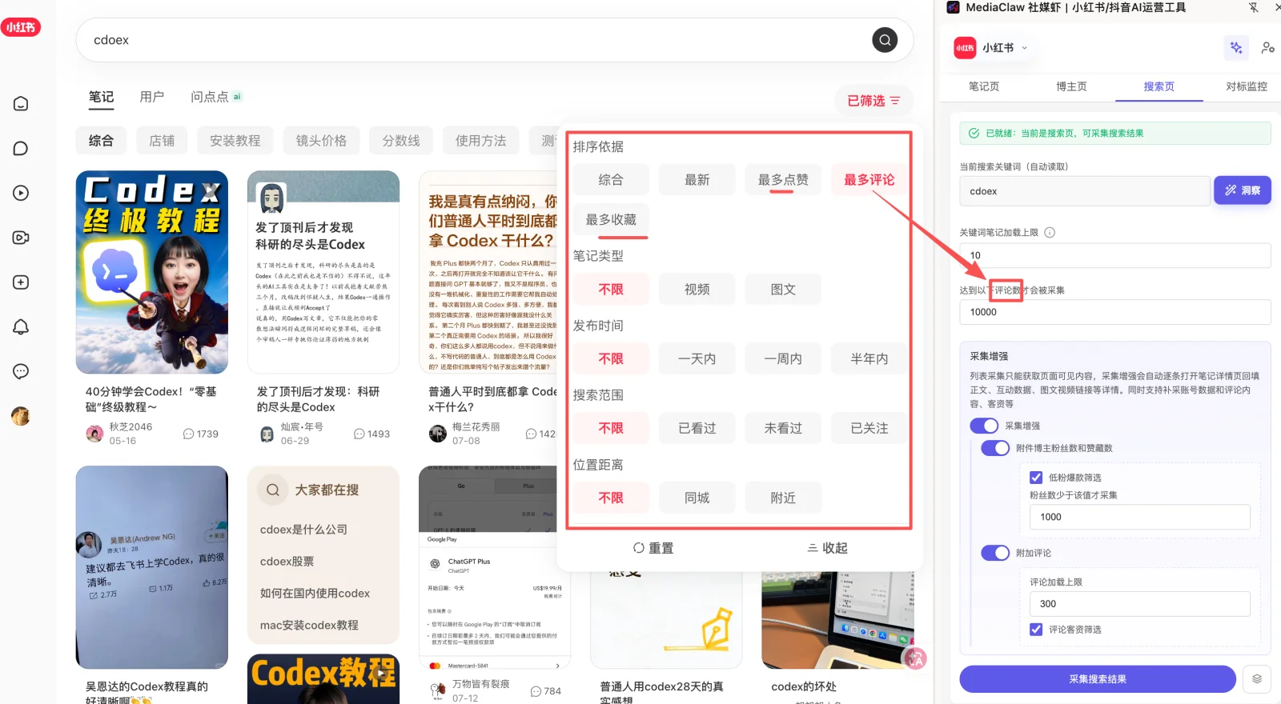Click the plus publish icon in sidebar

coord(21,282)
